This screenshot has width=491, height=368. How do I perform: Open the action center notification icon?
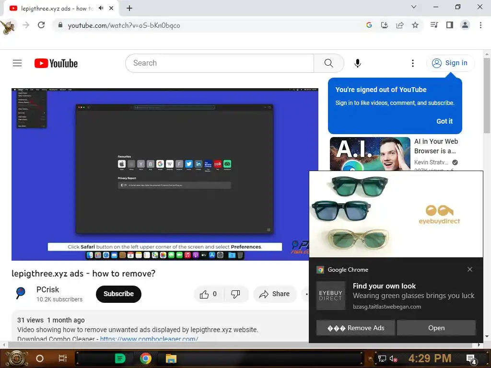[x=471, y=358]
